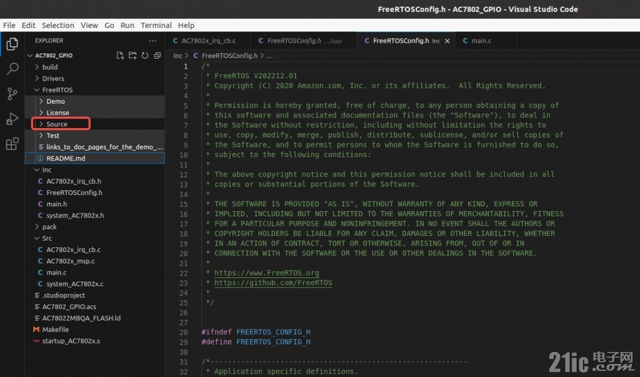Open AC7802x_irq_cb.h in Inc folder

pyautogui.click(x=95, y=181)
